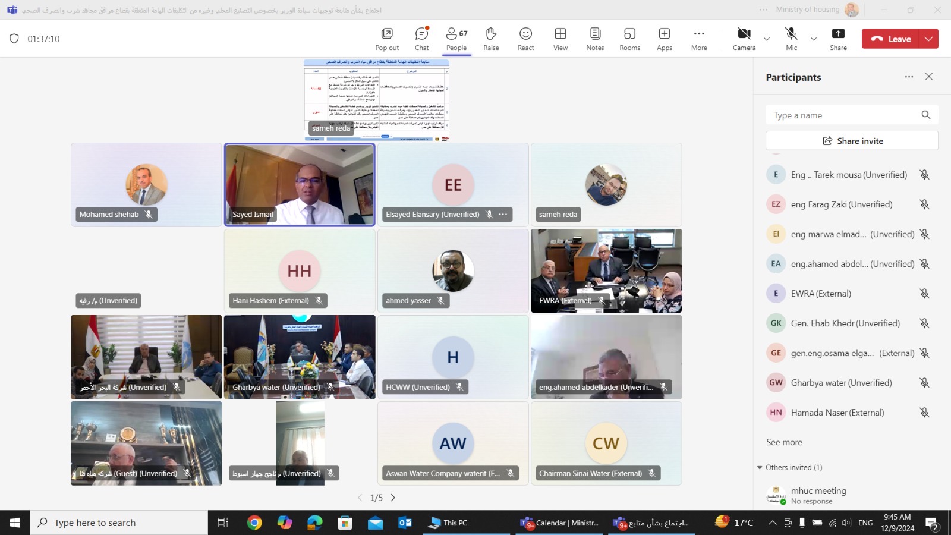The width and height of the screenshot is (951, 535).
Task: Click the Share invite button
Action: coord(852,141)
